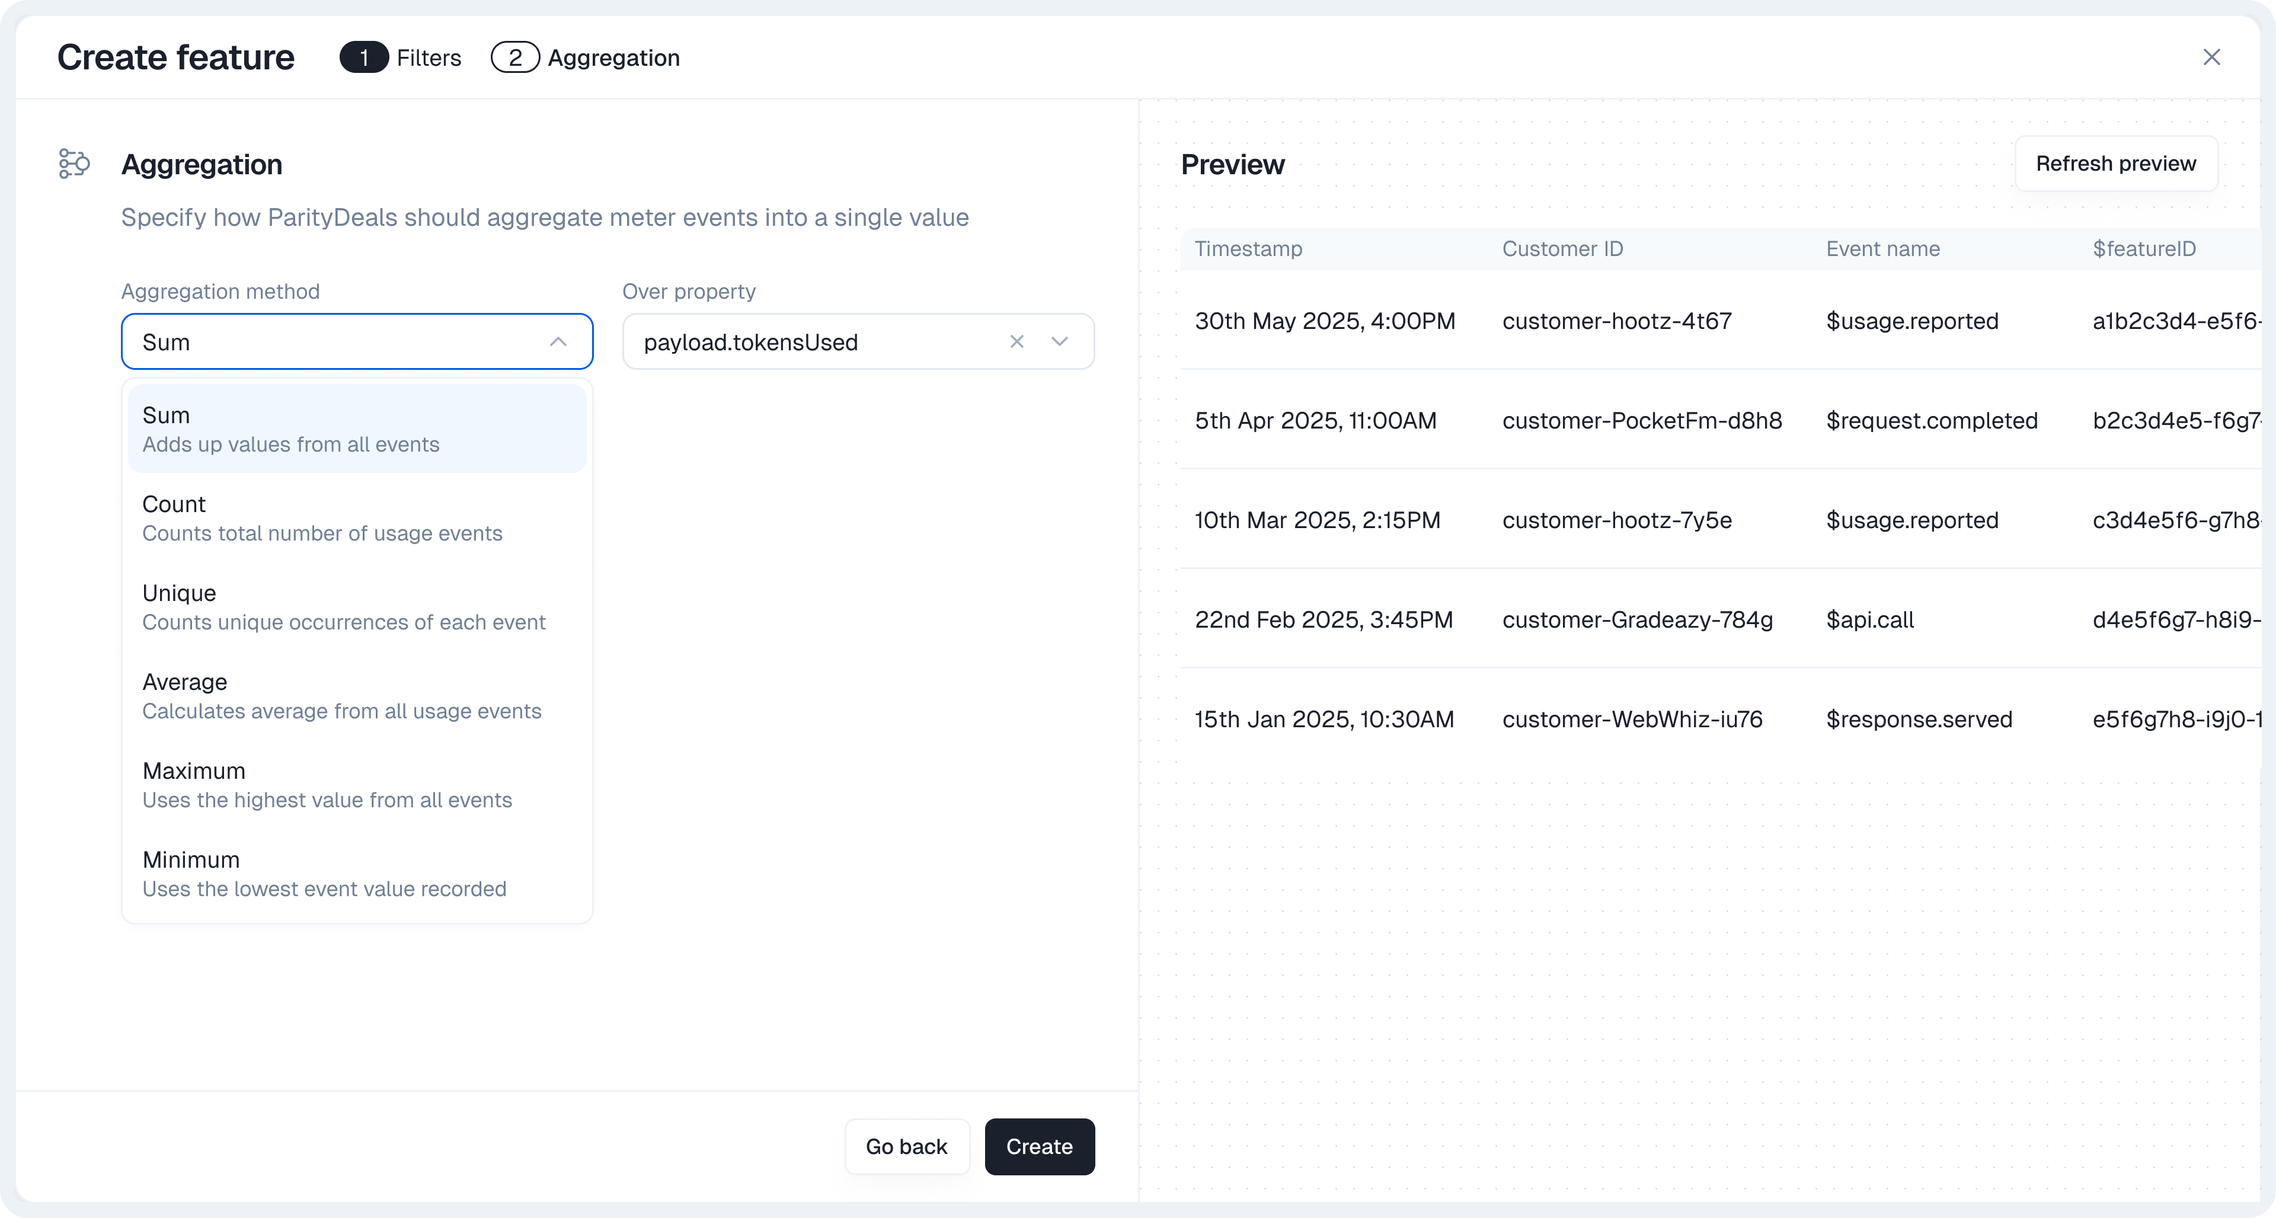2276x1218 pixels.
Task: Clear the payload.tokensUsed property selection
Action: [1017, 342]
